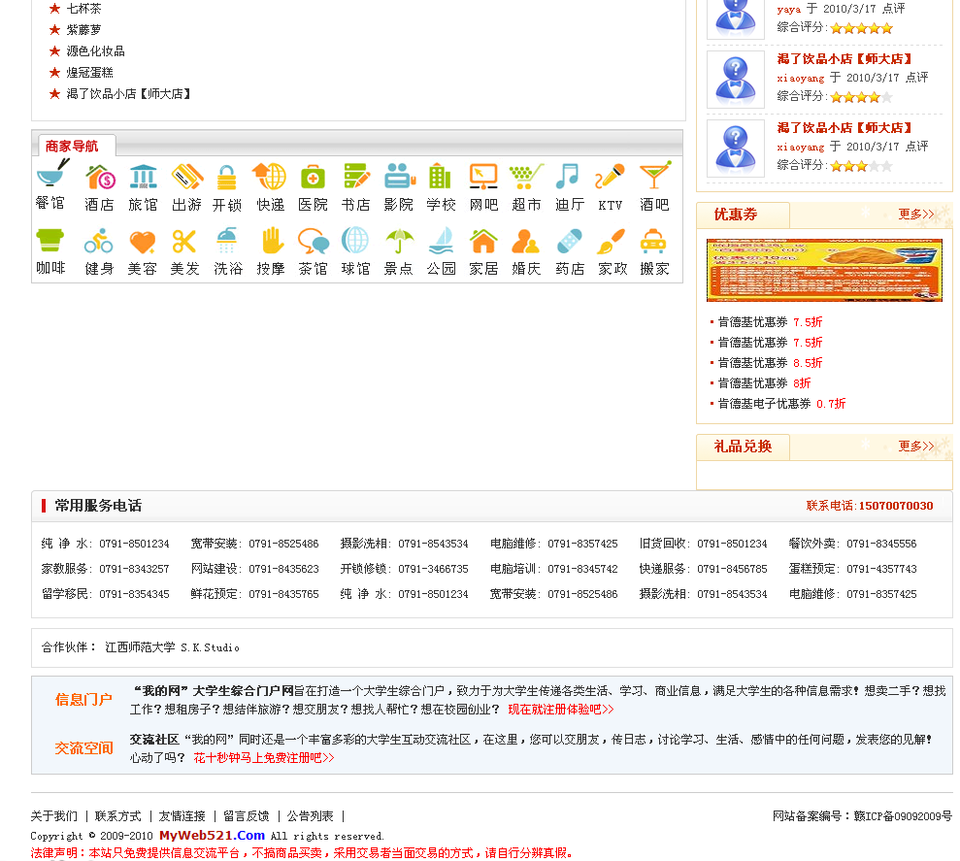This screenshot has width=960, height=861.
Task: Open 渴了饮品小店【师大店】 in the starred list
Action: click(x=128, y=94)
